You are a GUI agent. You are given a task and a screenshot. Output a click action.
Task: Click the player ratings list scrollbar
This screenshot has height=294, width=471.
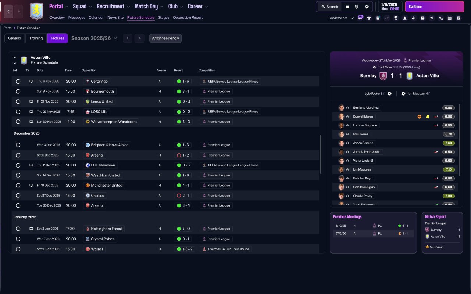point(460,140)
